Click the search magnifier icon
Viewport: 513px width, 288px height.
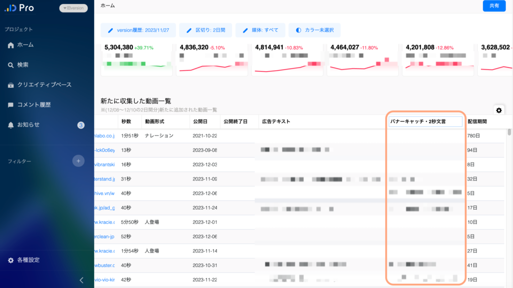click(x=11, y=65)
